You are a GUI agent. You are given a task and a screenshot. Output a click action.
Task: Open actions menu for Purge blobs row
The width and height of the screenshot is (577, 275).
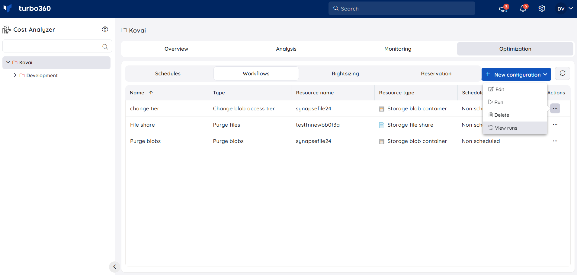(555, 141)
